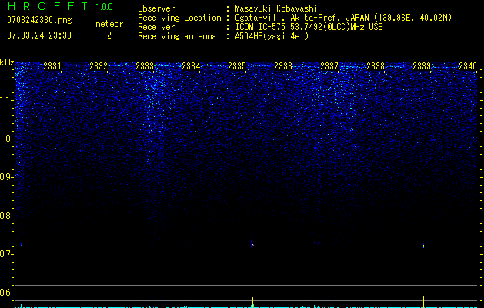Select the filename 0703242330.png
Screen dimensions: 484x308
pos(39,20)
